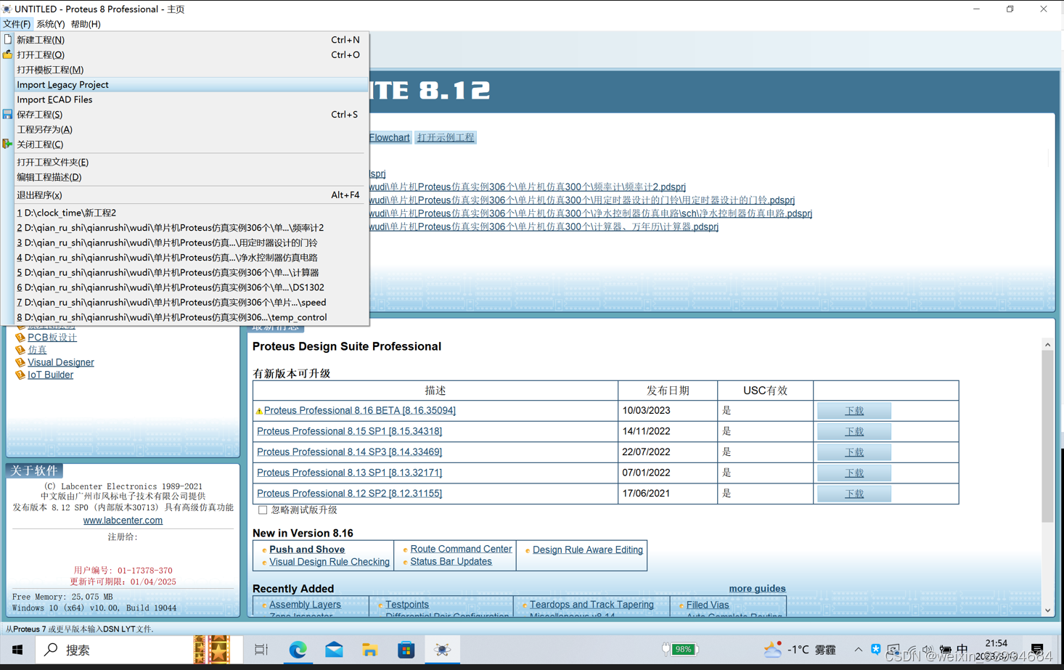Open Microsoft Edge from the taskbar
Screen dimensions: 1064x670
(x=298, y=650)
